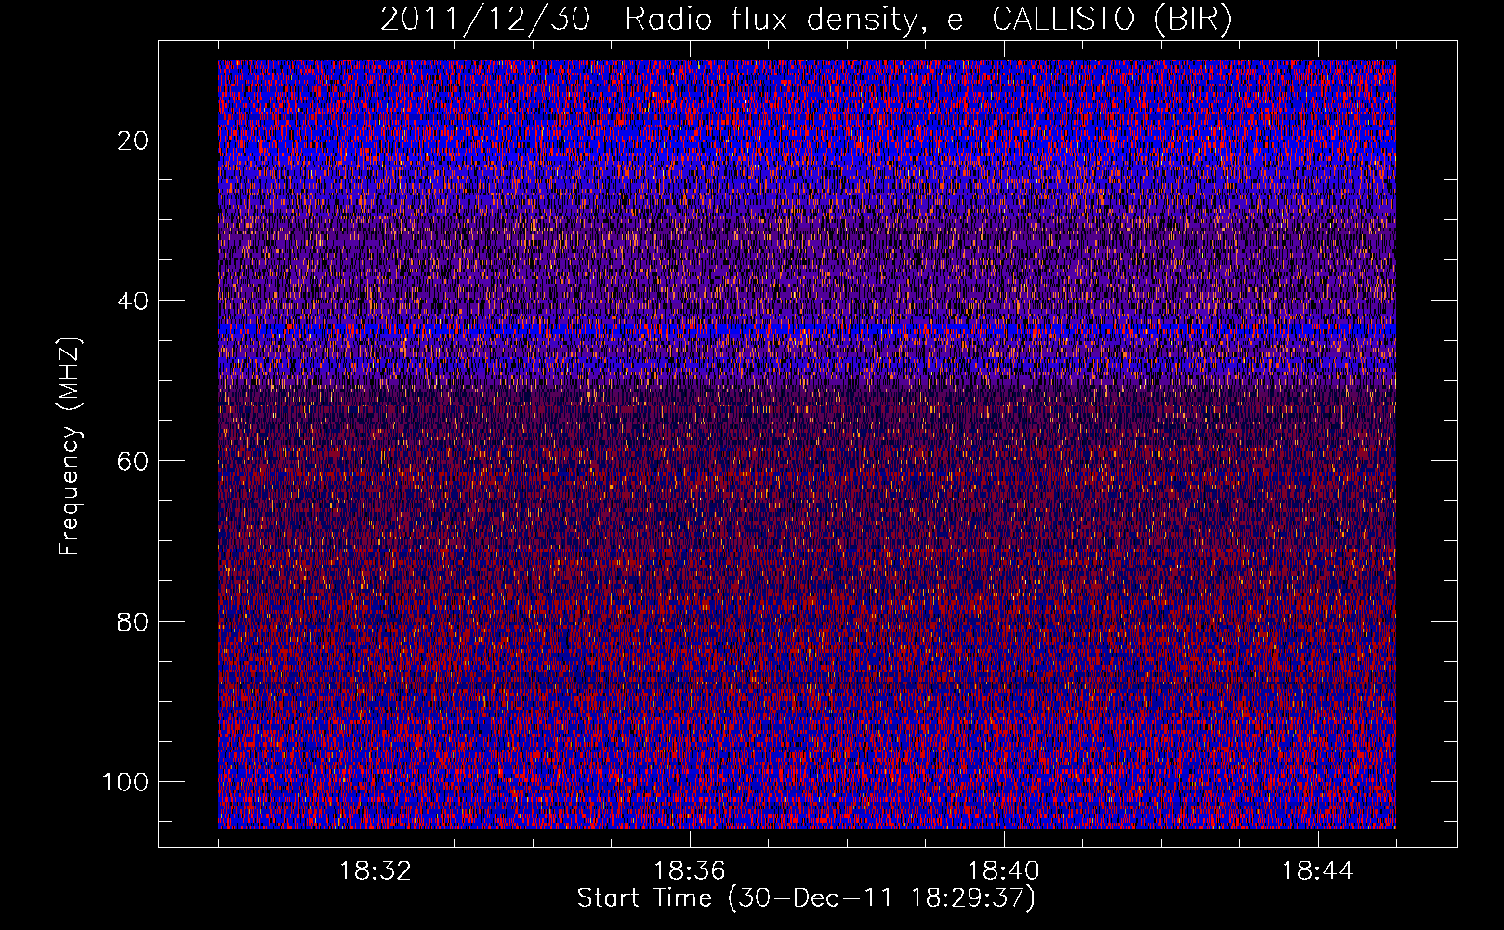Click the 18:44 time tick label
The height and width of the screenshot is (930, 1504).
(x=1318, y=871)
